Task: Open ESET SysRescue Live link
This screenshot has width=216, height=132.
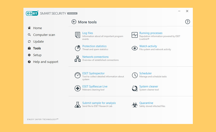Action: [x=95, y=86]
